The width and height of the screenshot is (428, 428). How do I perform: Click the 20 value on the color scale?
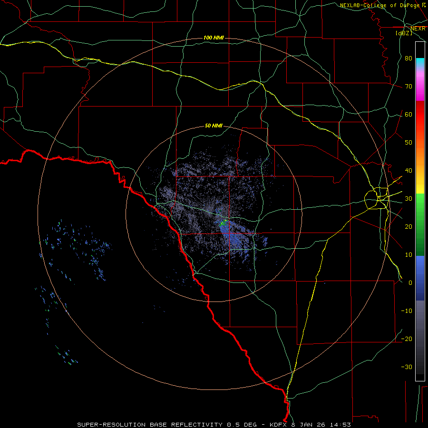[409, 226]
